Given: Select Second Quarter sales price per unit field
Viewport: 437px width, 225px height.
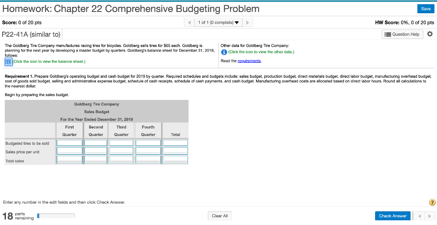Looking at the screenshot, I should (x=96, y=151).
